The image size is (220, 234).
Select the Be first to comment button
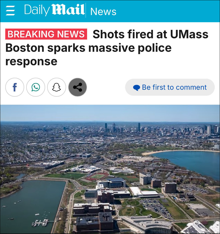(x=170, y=87)
